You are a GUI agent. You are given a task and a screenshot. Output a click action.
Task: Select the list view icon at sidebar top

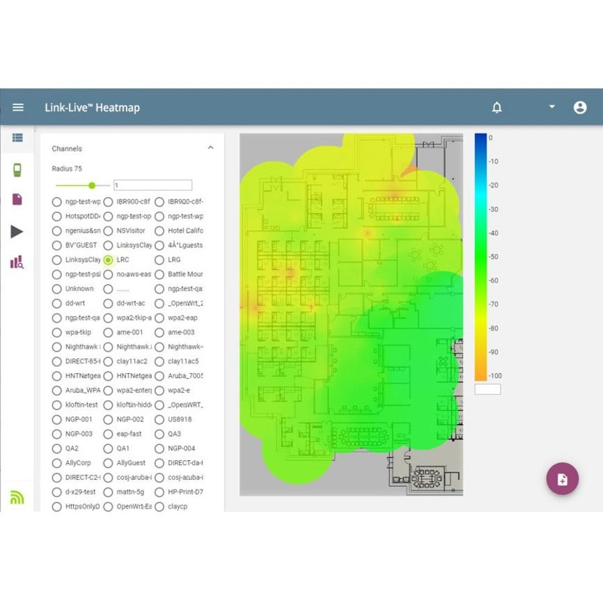16,138
